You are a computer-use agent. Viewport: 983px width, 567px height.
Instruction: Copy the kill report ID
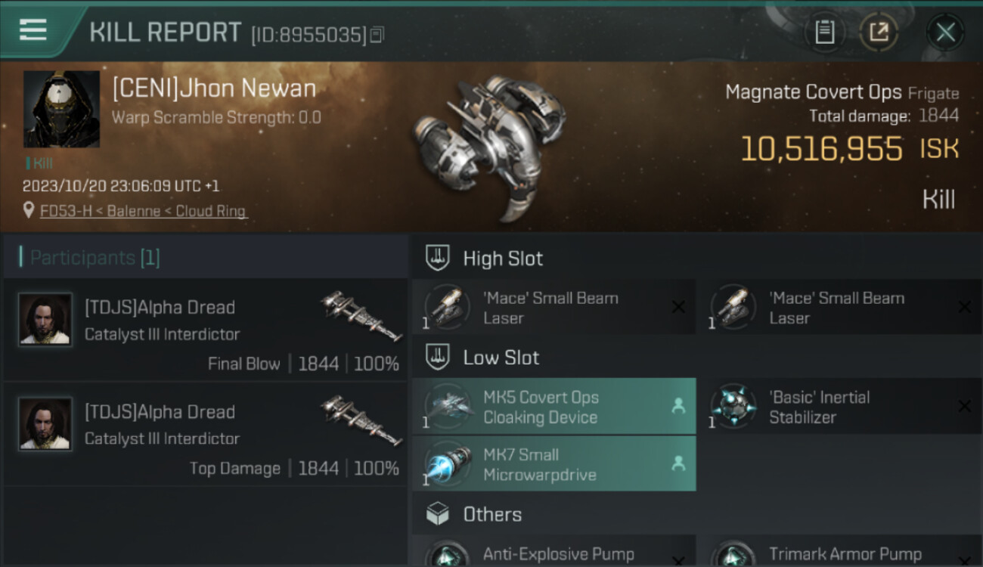coord(377,35)
